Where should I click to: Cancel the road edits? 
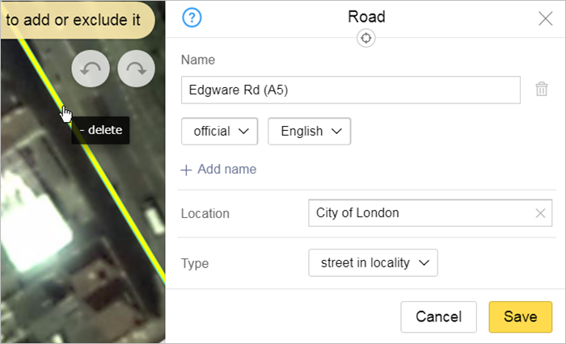(438, 317)
